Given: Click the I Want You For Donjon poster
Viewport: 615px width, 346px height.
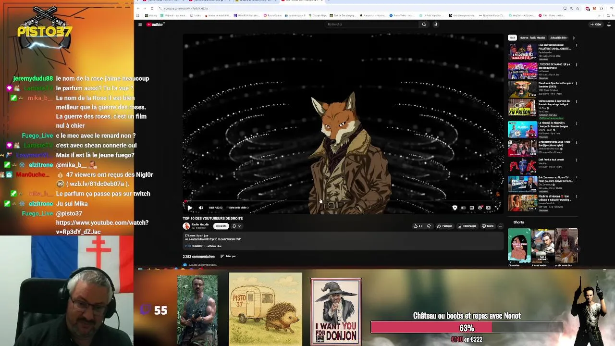Looking at the screenshot, I should point(336,312).
